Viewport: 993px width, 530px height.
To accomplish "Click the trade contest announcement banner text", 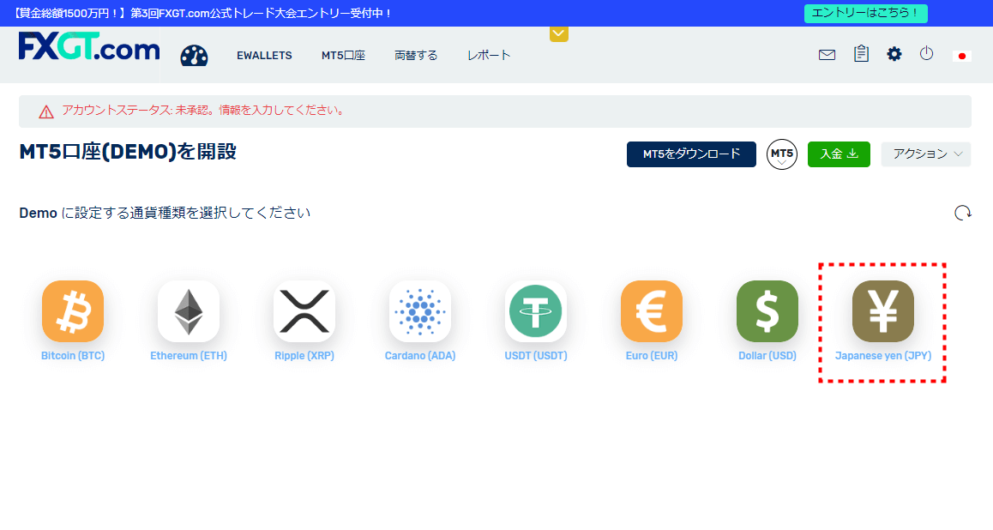I will [202, 14].
